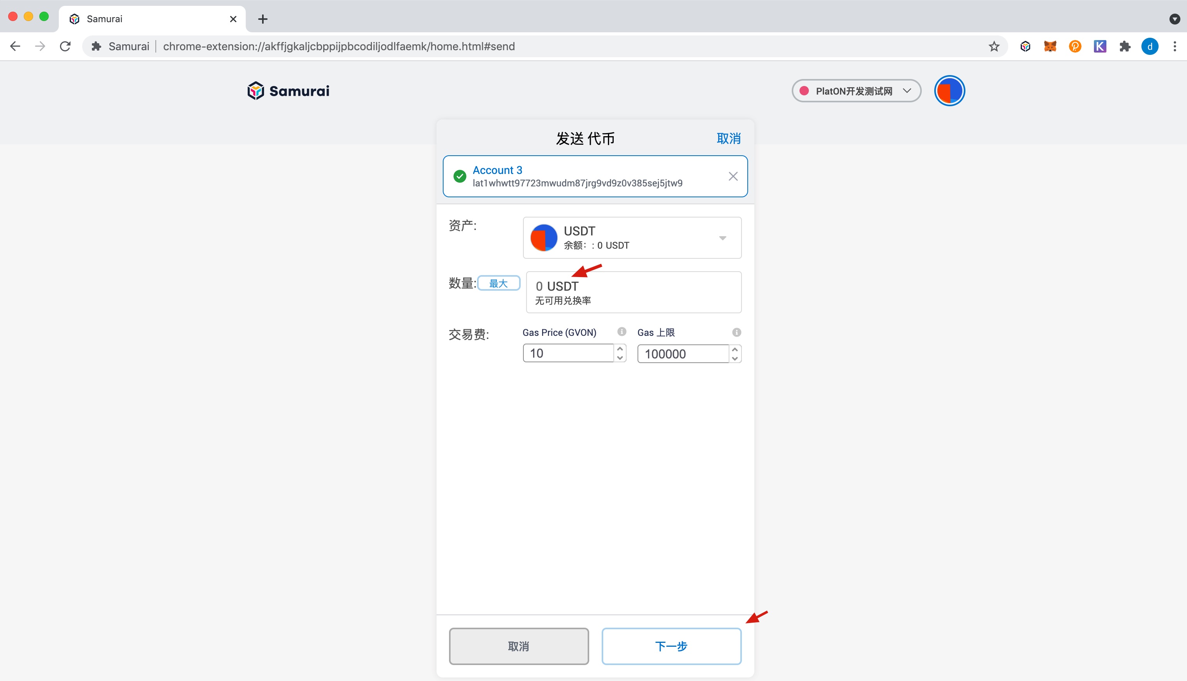1187x681 pixels.
Task: Click the Account 3 checkmark verified toggle
Action: click(461, 177)
